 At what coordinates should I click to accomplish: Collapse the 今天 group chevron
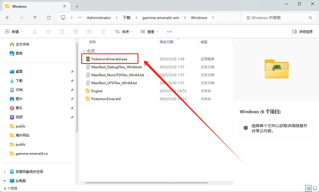[84, 51]
